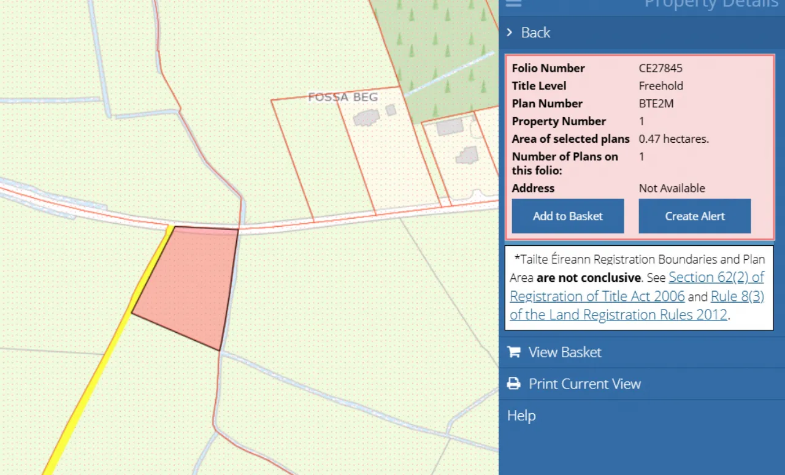This screenshot has width=785, height=475.
Task: Collapse the Property Details sidebar with Back
Action: (535, 32)
